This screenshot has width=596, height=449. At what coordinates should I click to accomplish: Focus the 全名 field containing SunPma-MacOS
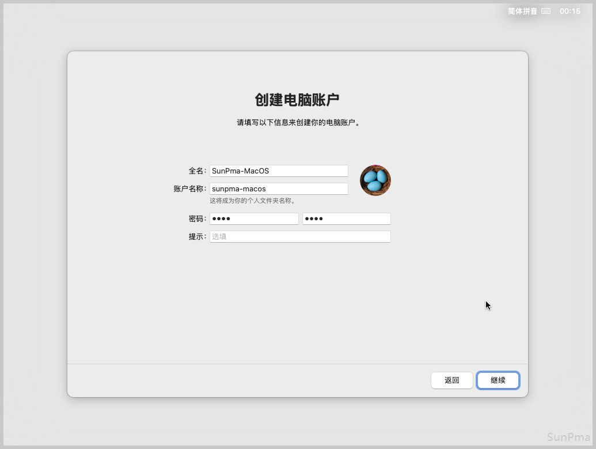[x=279, y=171]
